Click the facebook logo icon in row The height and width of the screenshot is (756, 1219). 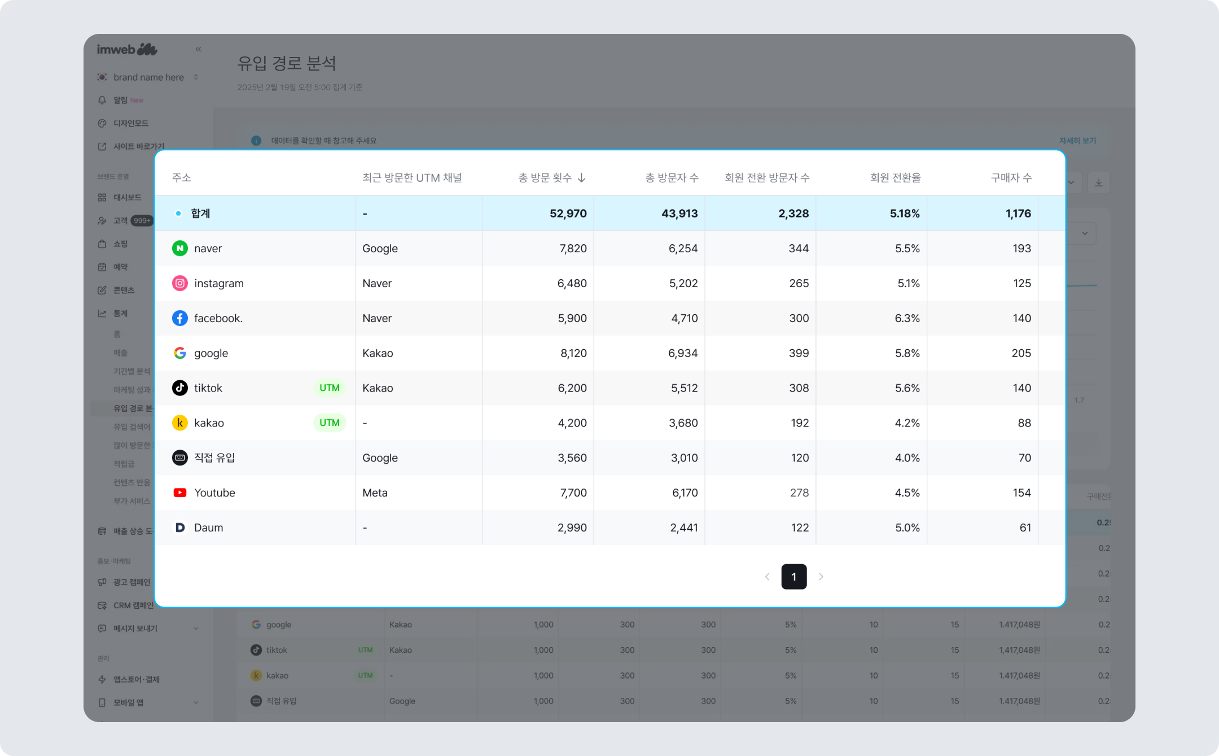[179, 318]
